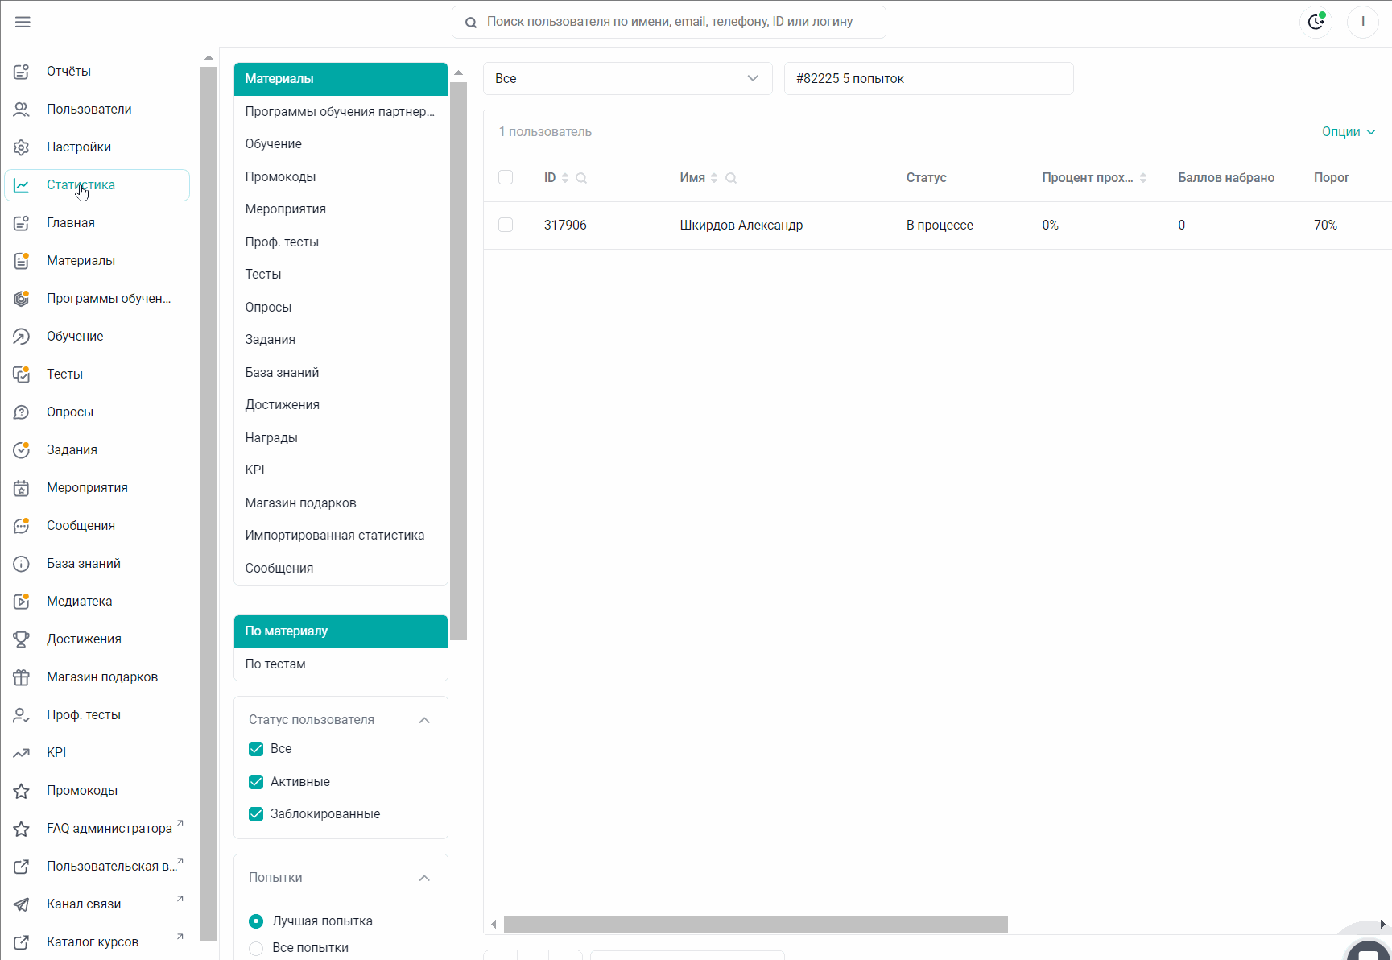1392x960 pixels.
Task: Click the horizontal table scrollbar
Action: pyautogui.click(x=755, y=924)
